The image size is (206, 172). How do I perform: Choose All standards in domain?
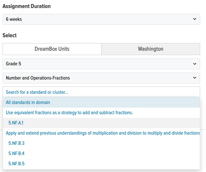28,102
